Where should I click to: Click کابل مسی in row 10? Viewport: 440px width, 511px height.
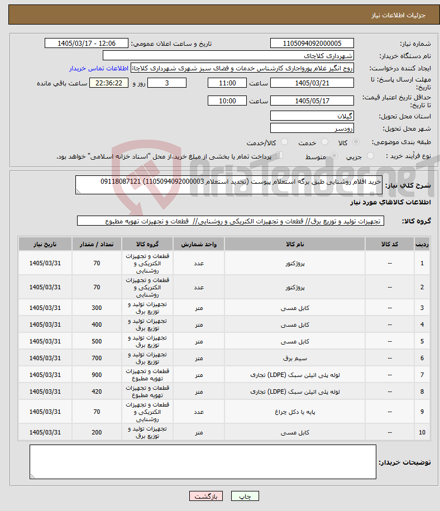coord(295,432)
